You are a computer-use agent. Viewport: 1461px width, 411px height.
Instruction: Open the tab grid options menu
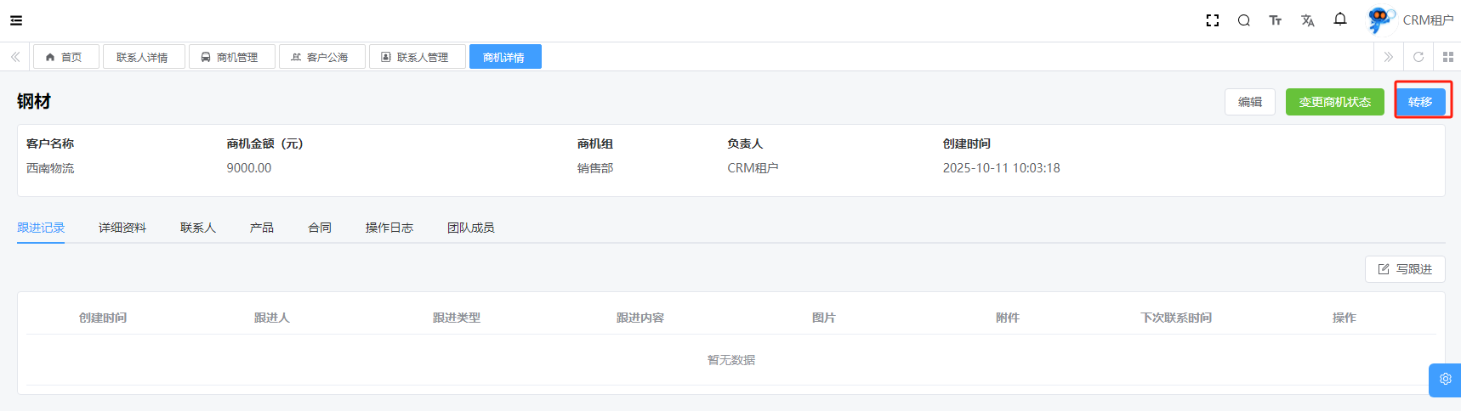click(1447, 57)
